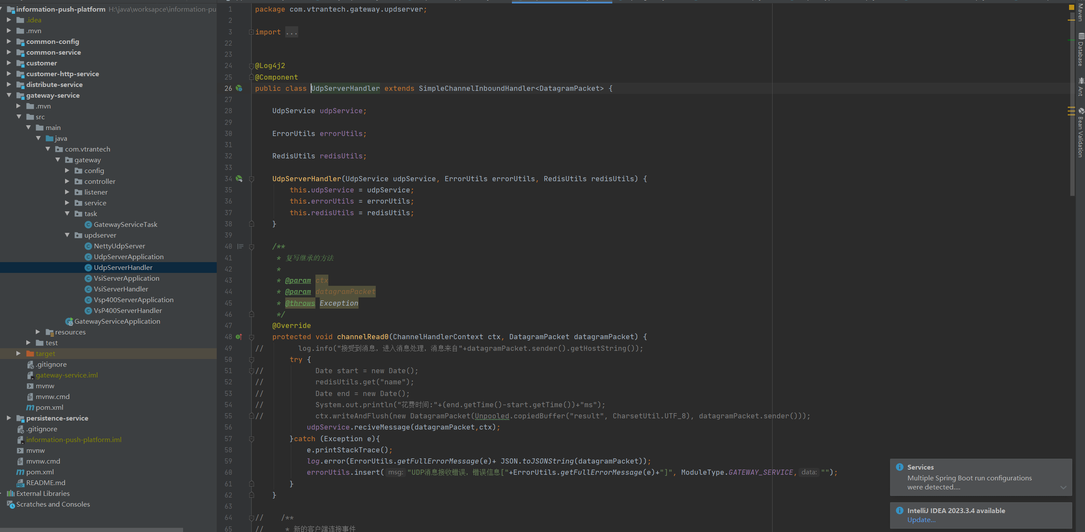Click the orange target folder icon
The height and width of the screenshot is (532, 1085).
coord(30,354)
